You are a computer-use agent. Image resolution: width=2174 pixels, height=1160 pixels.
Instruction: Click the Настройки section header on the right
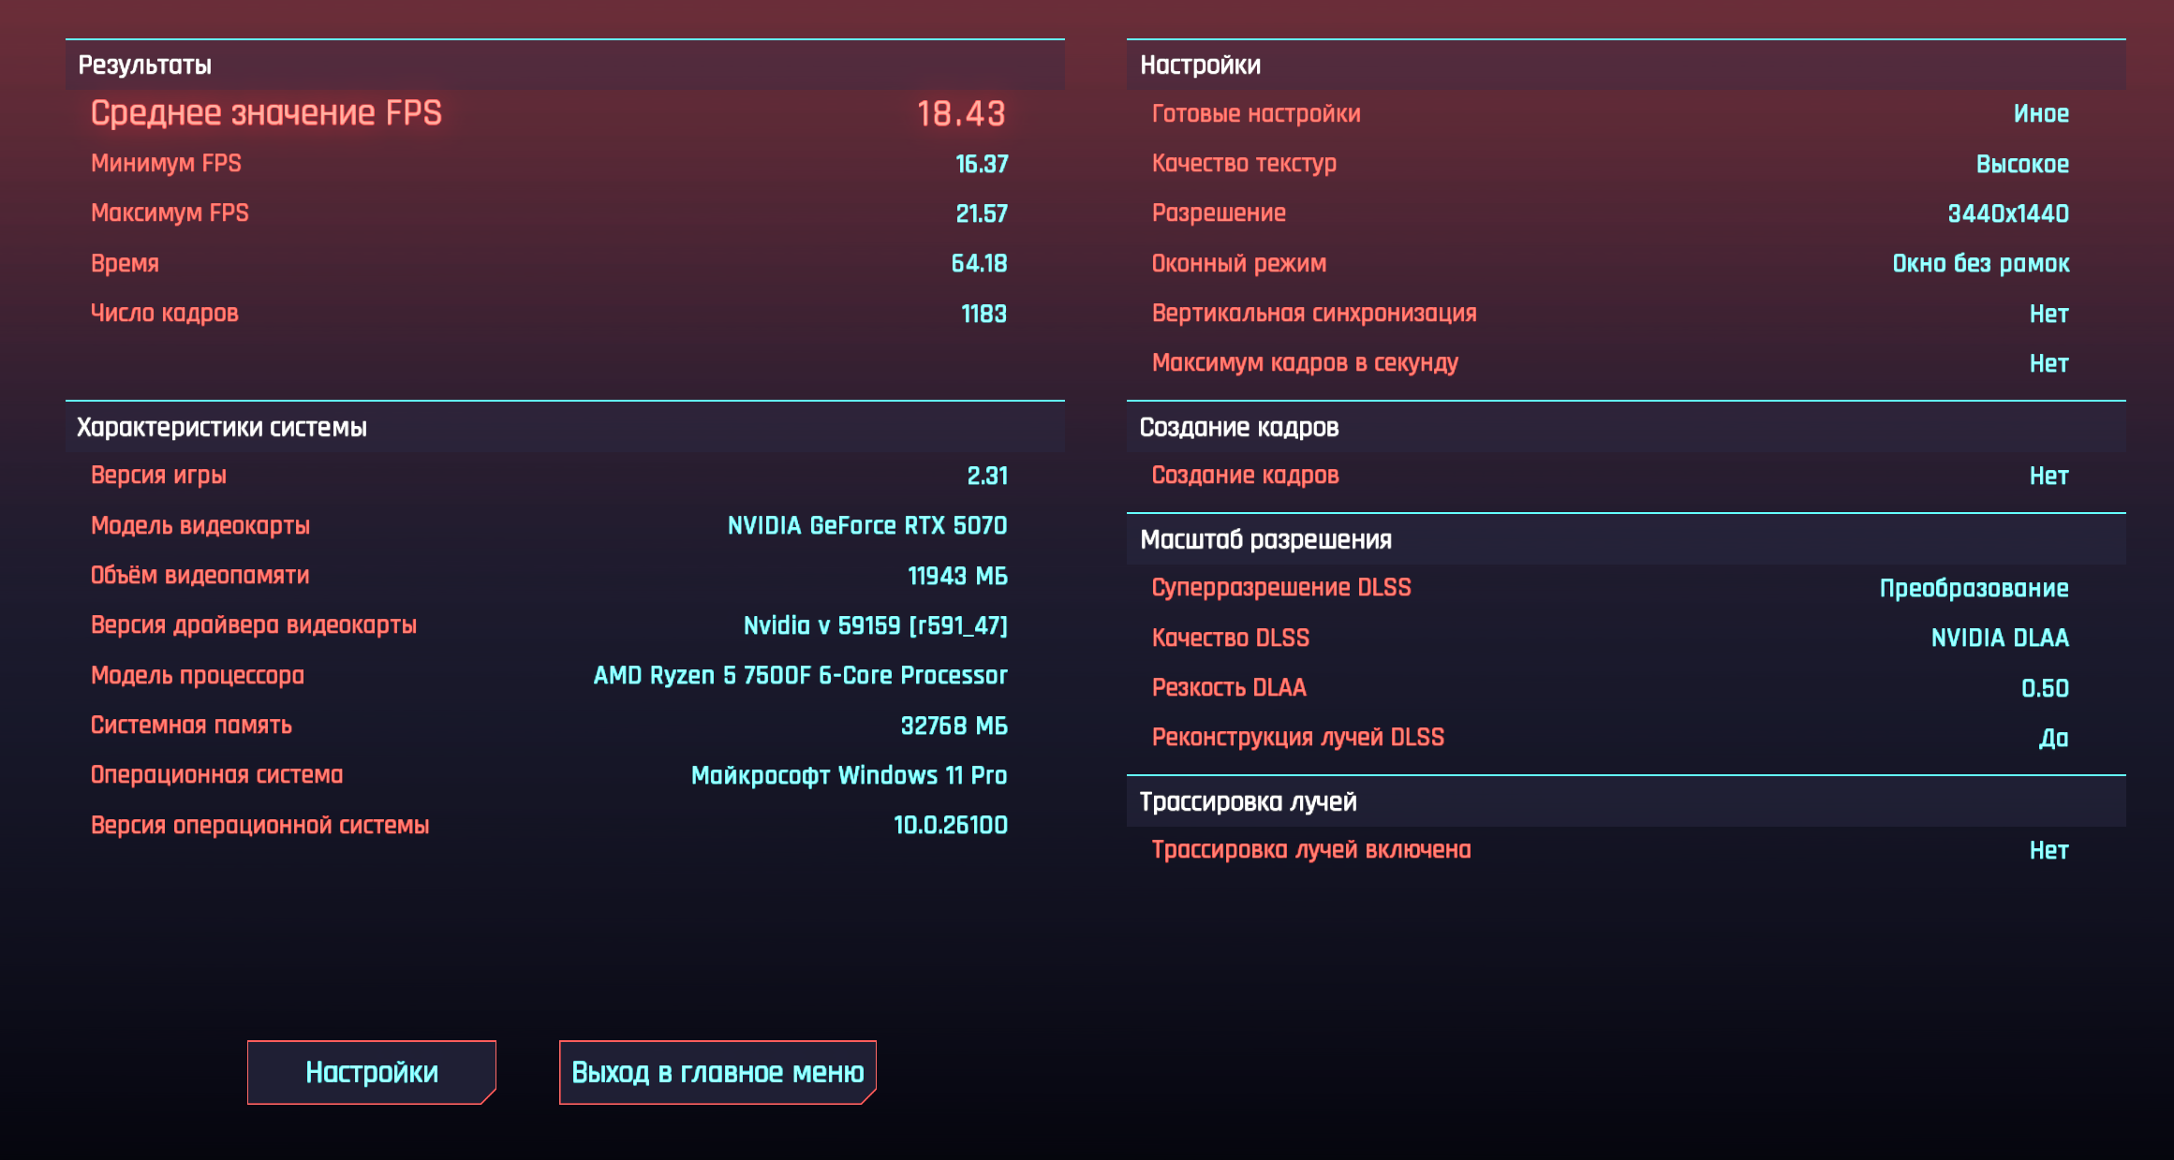pos(1200,65)
